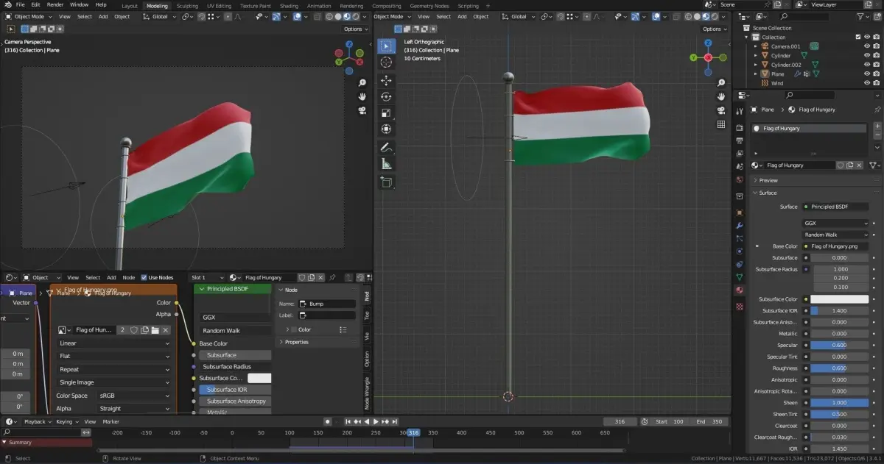This screenshot has height=464, width=884.
Task: Click pan hand icon in camera viewport
Action: coord(362,96)
